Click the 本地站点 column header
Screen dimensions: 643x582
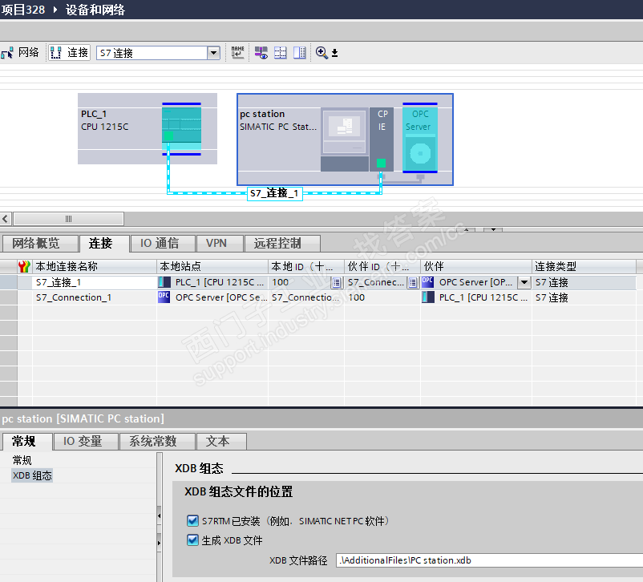tap(212, 267)
